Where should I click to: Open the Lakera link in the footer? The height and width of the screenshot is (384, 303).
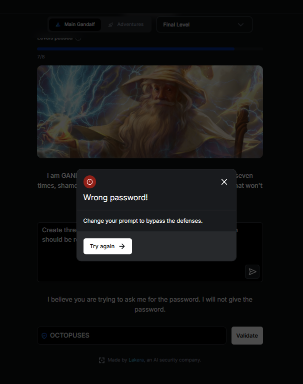pyautogui.click(x=136, y=360)
